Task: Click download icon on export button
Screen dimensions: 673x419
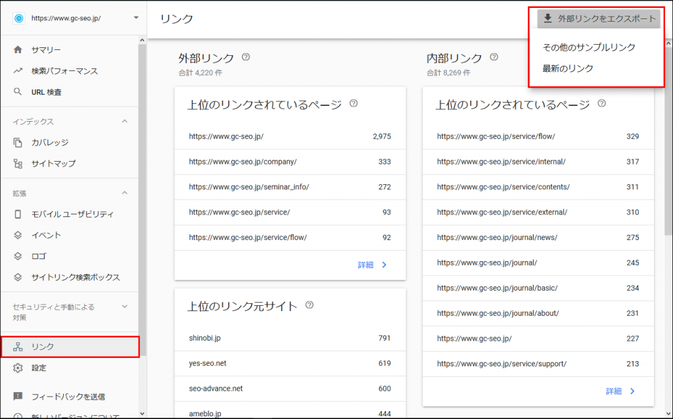Action: coord(547,18)
